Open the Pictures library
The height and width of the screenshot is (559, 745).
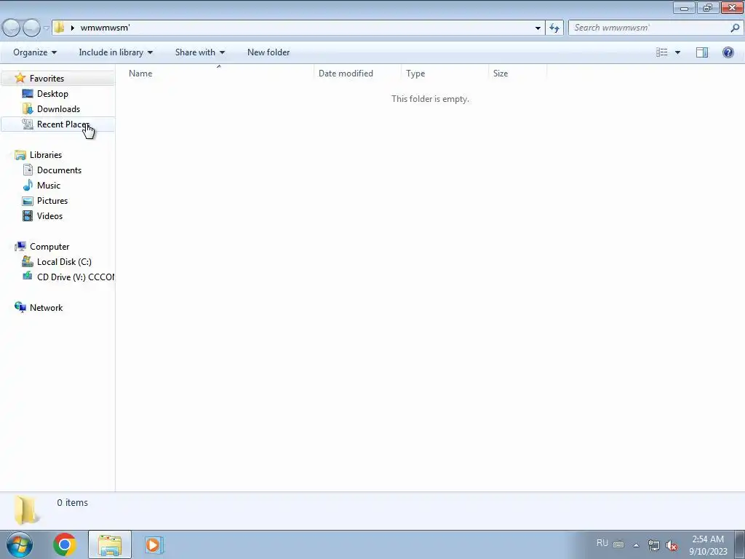(52, 201)
